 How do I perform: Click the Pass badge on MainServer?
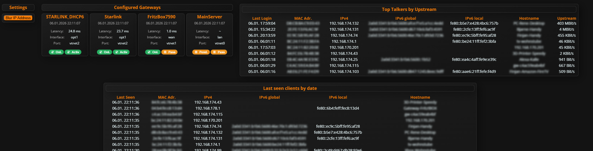click(x=219, y=52)
